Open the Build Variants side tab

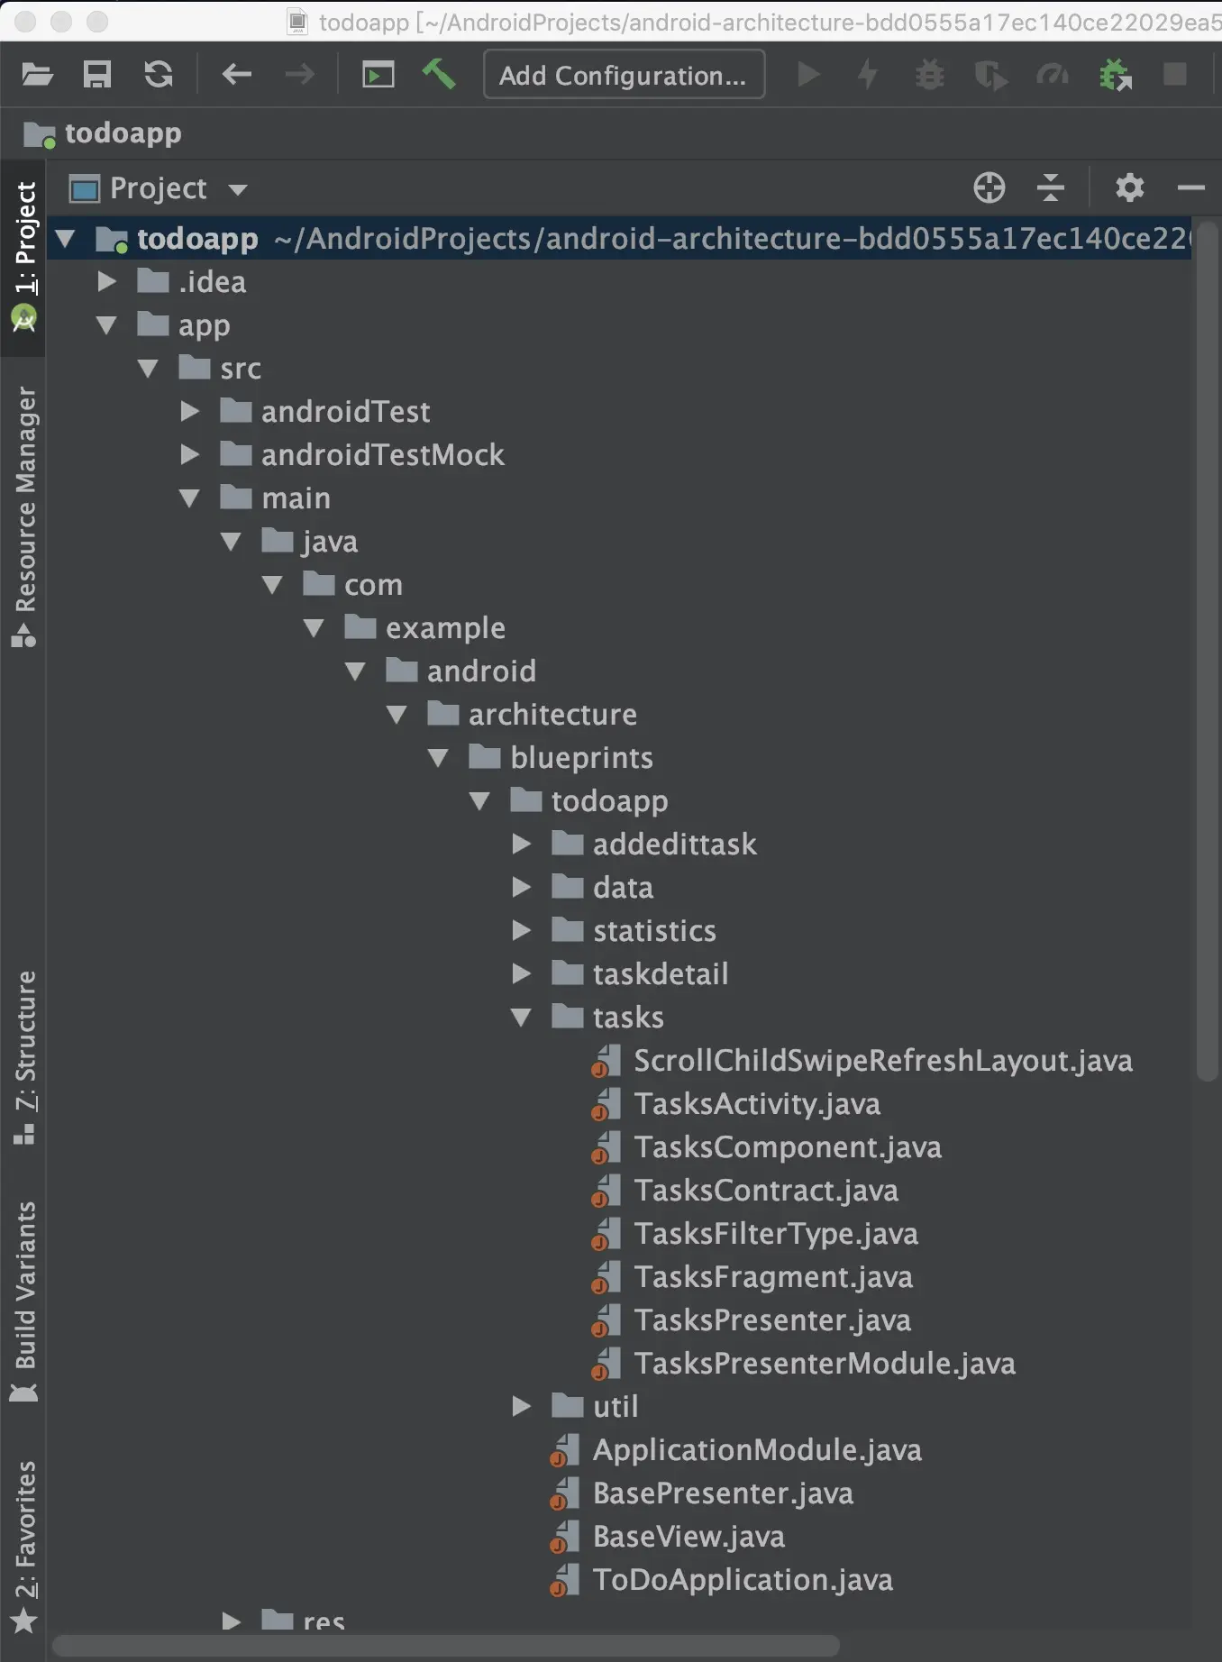[x=24, y=1301]
